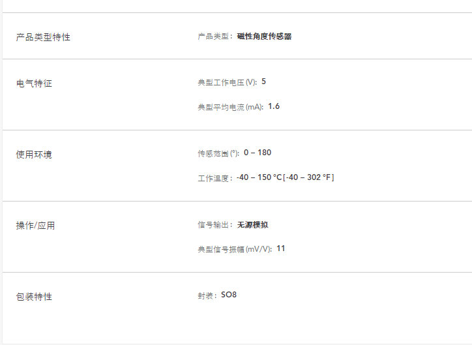Select the working voltage value 5
The image size is (472, 345).
pyautogui.click(x=264, y=82)
